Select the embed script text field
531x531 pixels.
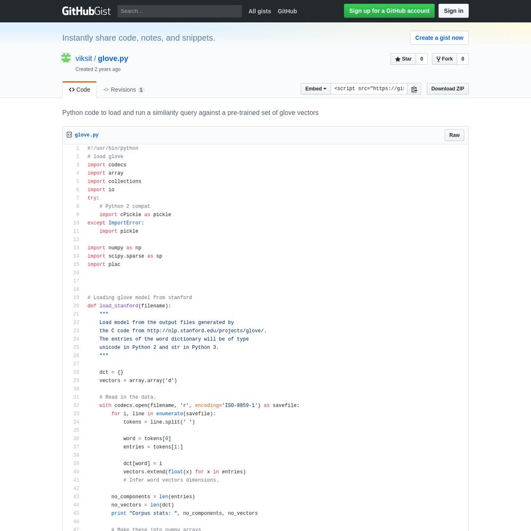(369, 89)
